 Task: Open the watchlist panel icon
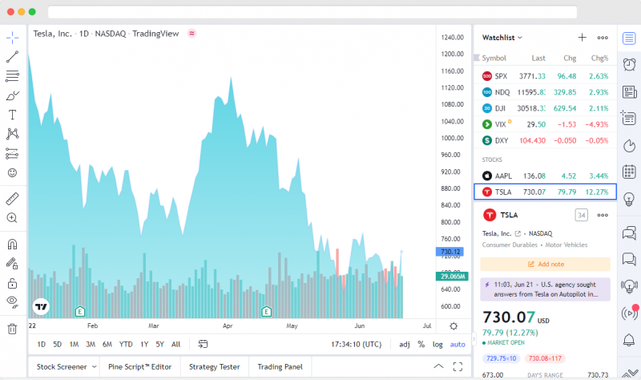click(x=629, y=38)
